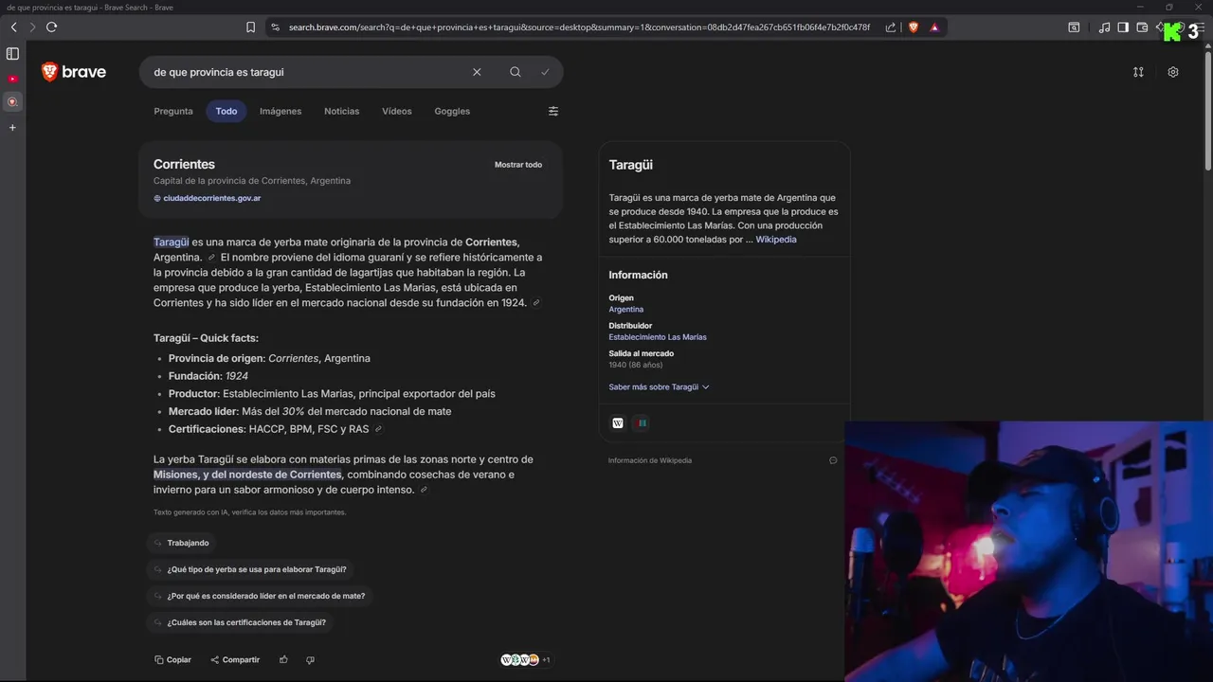Viewport: 1213px width, 682px height.
Task: Go forward using the arrow button
Action: (x=31, y=27)
